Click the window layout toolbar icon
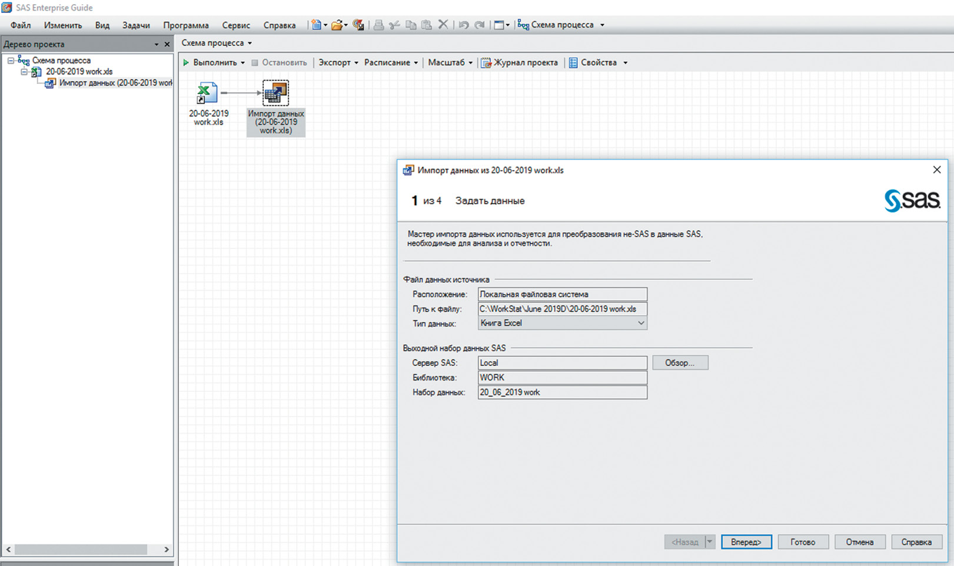The width and height of the screenshot is (954, 566). click(x=499, y=25)
